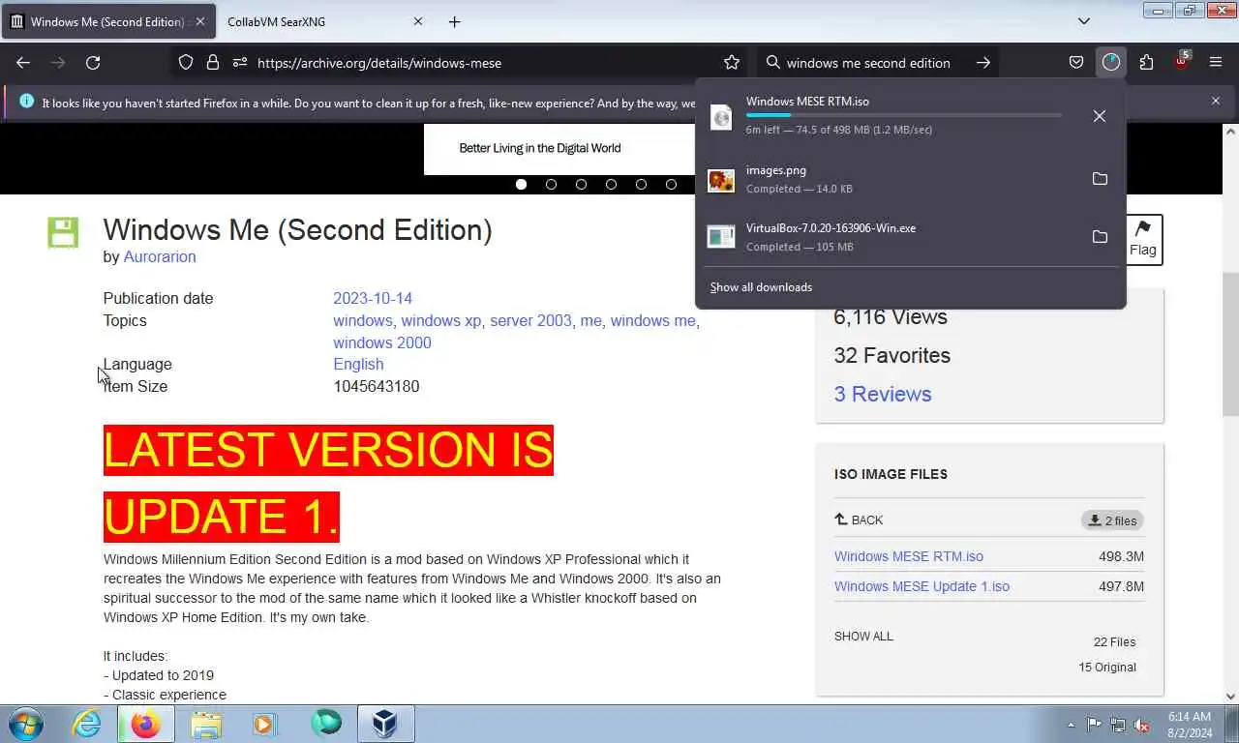1239x743 pixels.
Task: Flag this archive item
Action: [x=1143, y=239]
